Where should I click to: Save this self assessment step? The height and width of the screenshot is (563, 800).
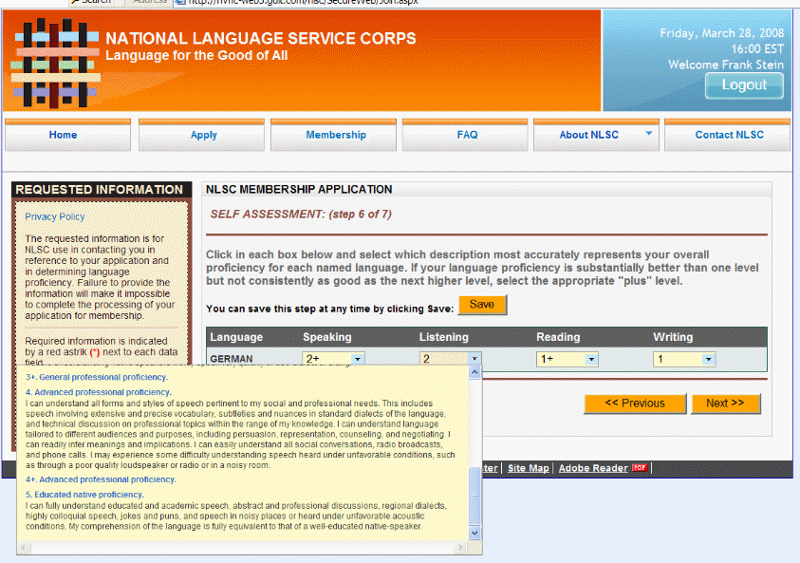(x=482, y=305)
